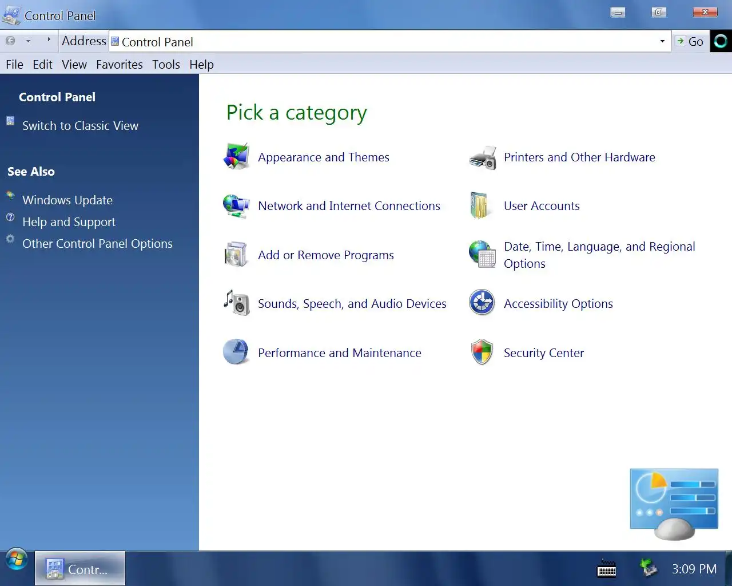The height and width of the screenshot is (586, 732).
Task: Open the Favorites menu
Action: pyautogui.click(x=120, y=65)
